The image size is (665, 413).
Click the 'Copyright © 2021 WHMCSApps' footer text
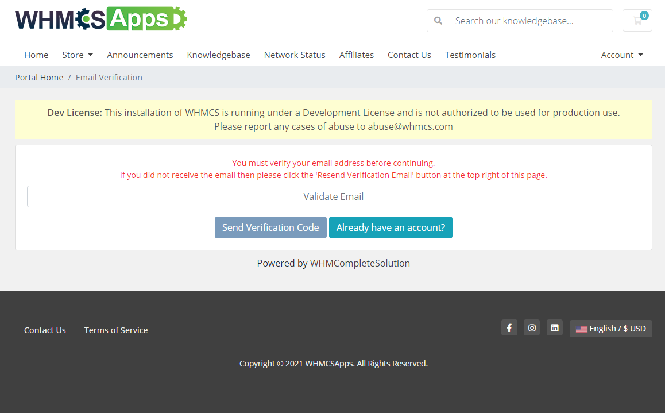[333, 364]
